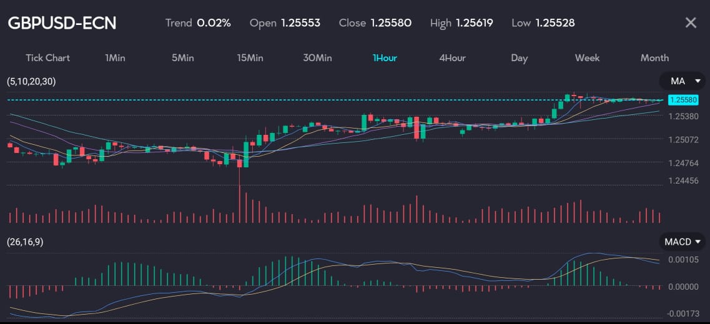
Task: Choose the 30Min timeframe tab
Action: 317,58
